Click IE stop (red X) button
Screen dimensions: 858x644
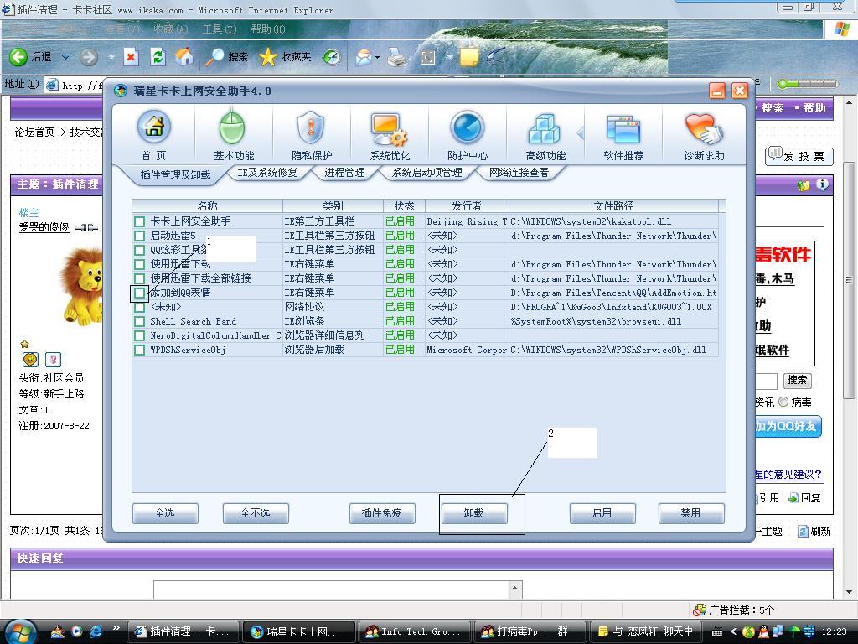[x=131, y=56]
